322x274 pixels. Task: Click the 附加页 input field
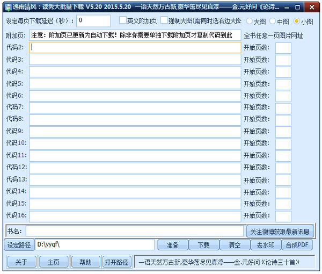[x=135, y=35]
